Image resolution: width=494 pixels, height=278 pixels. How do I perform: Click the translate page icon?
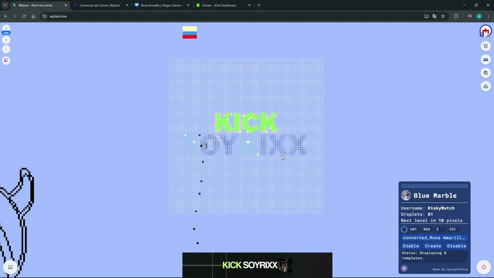click(435, 16)
